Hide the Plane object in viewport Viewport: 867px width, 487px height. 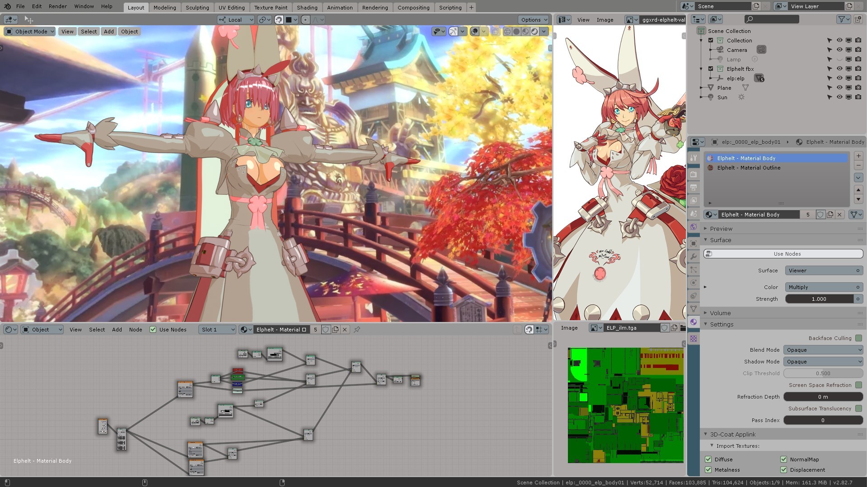pos(839,88)
